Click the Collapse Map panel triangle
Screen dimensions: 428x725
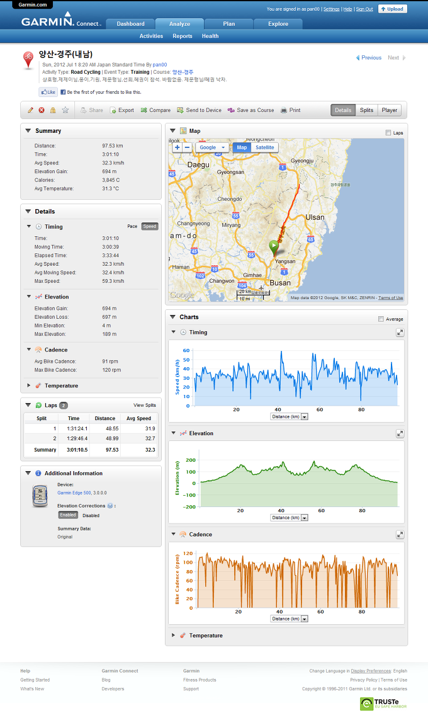click(x=173, y=131)
